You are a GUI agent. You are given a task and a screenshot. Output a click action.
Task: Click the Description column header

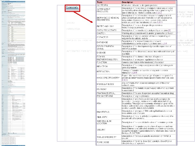(149, 2)
